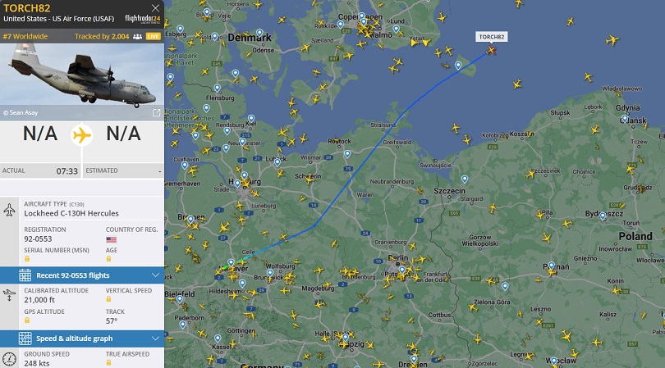
Task: Click the LIVE badge
Action: point(153,36)
